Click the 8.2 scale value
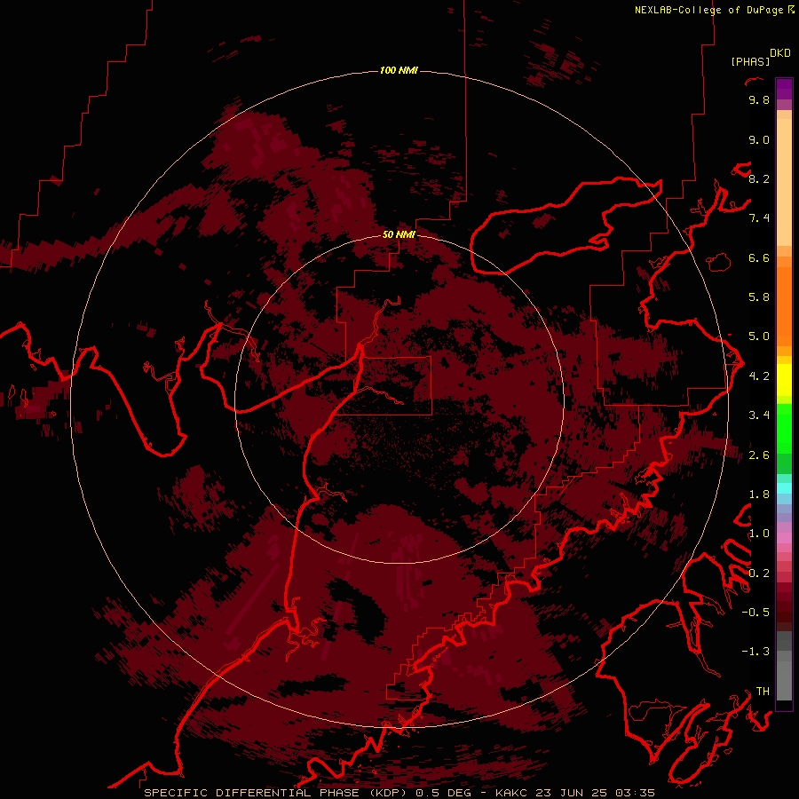The width and height of the screenshot is (799, 799). click(x=759, y=179)
